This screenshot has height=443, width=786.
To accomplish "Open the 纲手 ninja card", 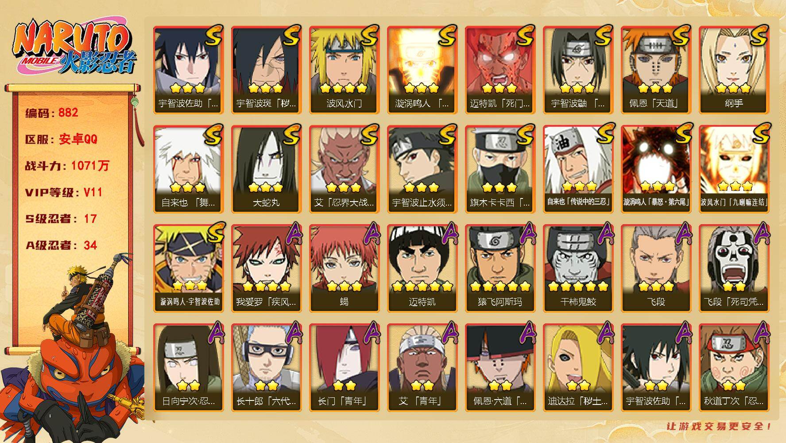I will [734, 70].
